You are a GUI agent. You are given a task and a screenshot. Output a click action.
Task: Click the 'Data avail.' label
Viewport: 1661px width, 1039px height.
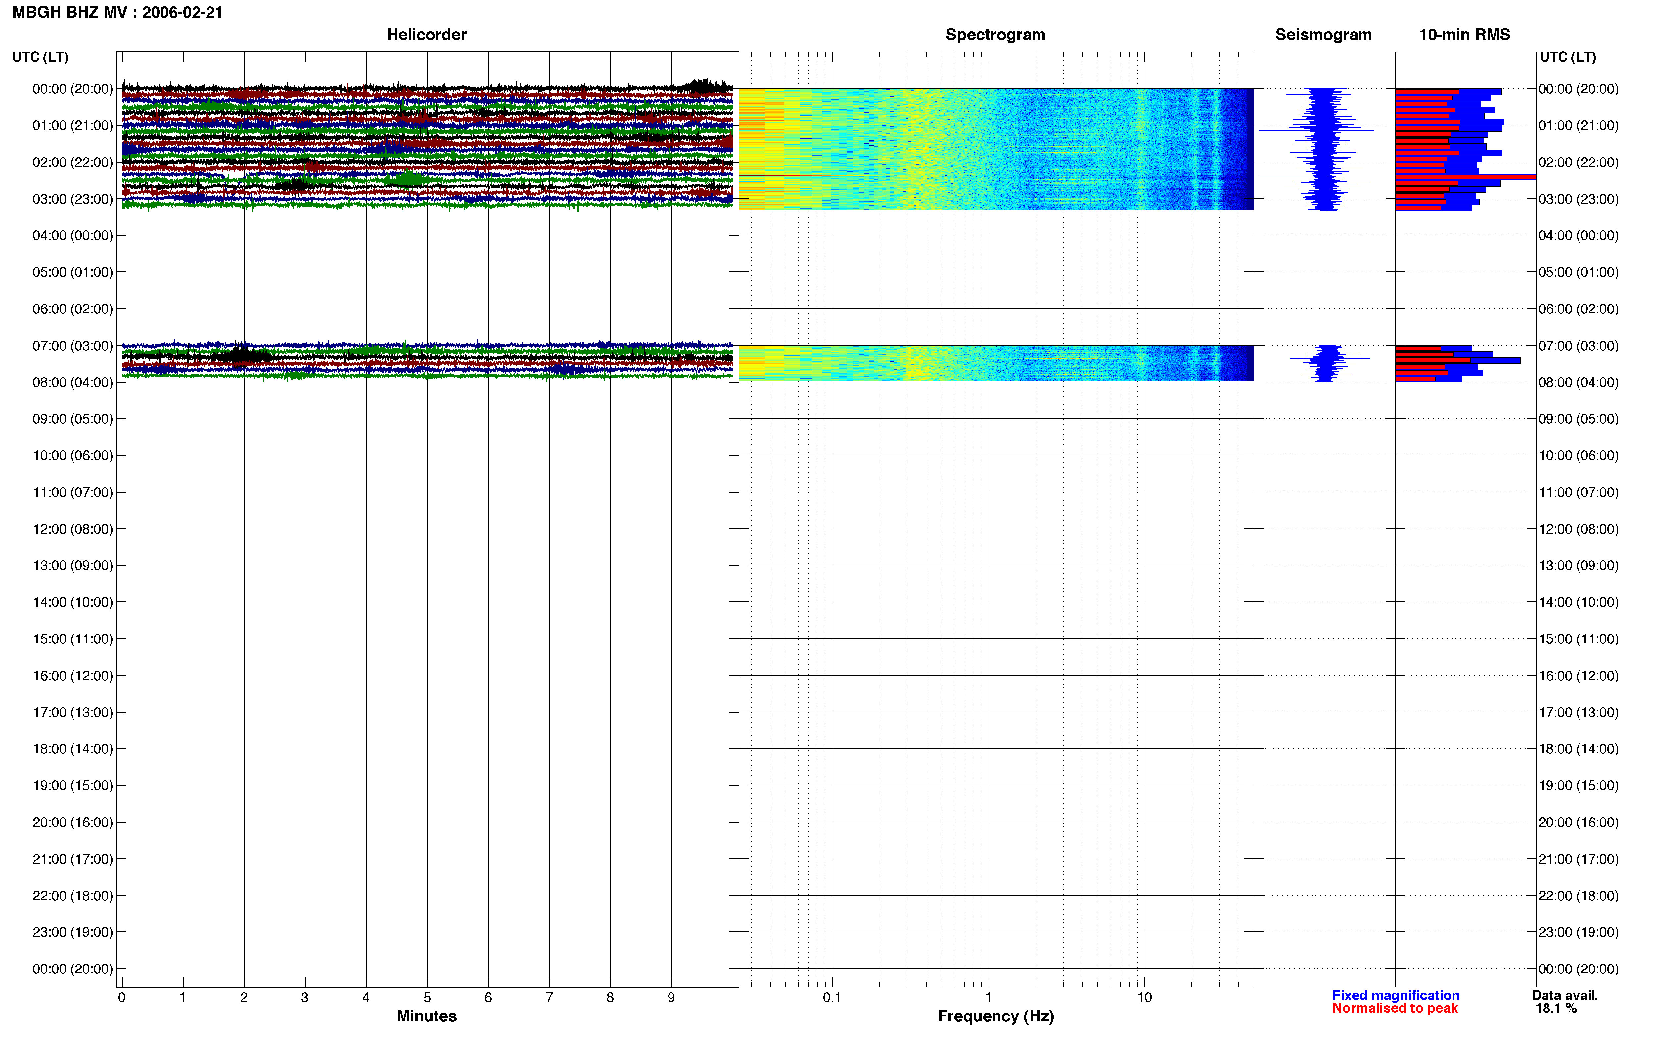coord(1565,996)
